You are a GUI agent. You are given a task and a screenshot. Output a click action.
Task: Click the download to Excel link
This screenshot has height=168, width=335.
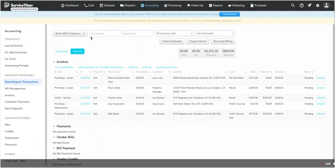click(x=166, y=67)
